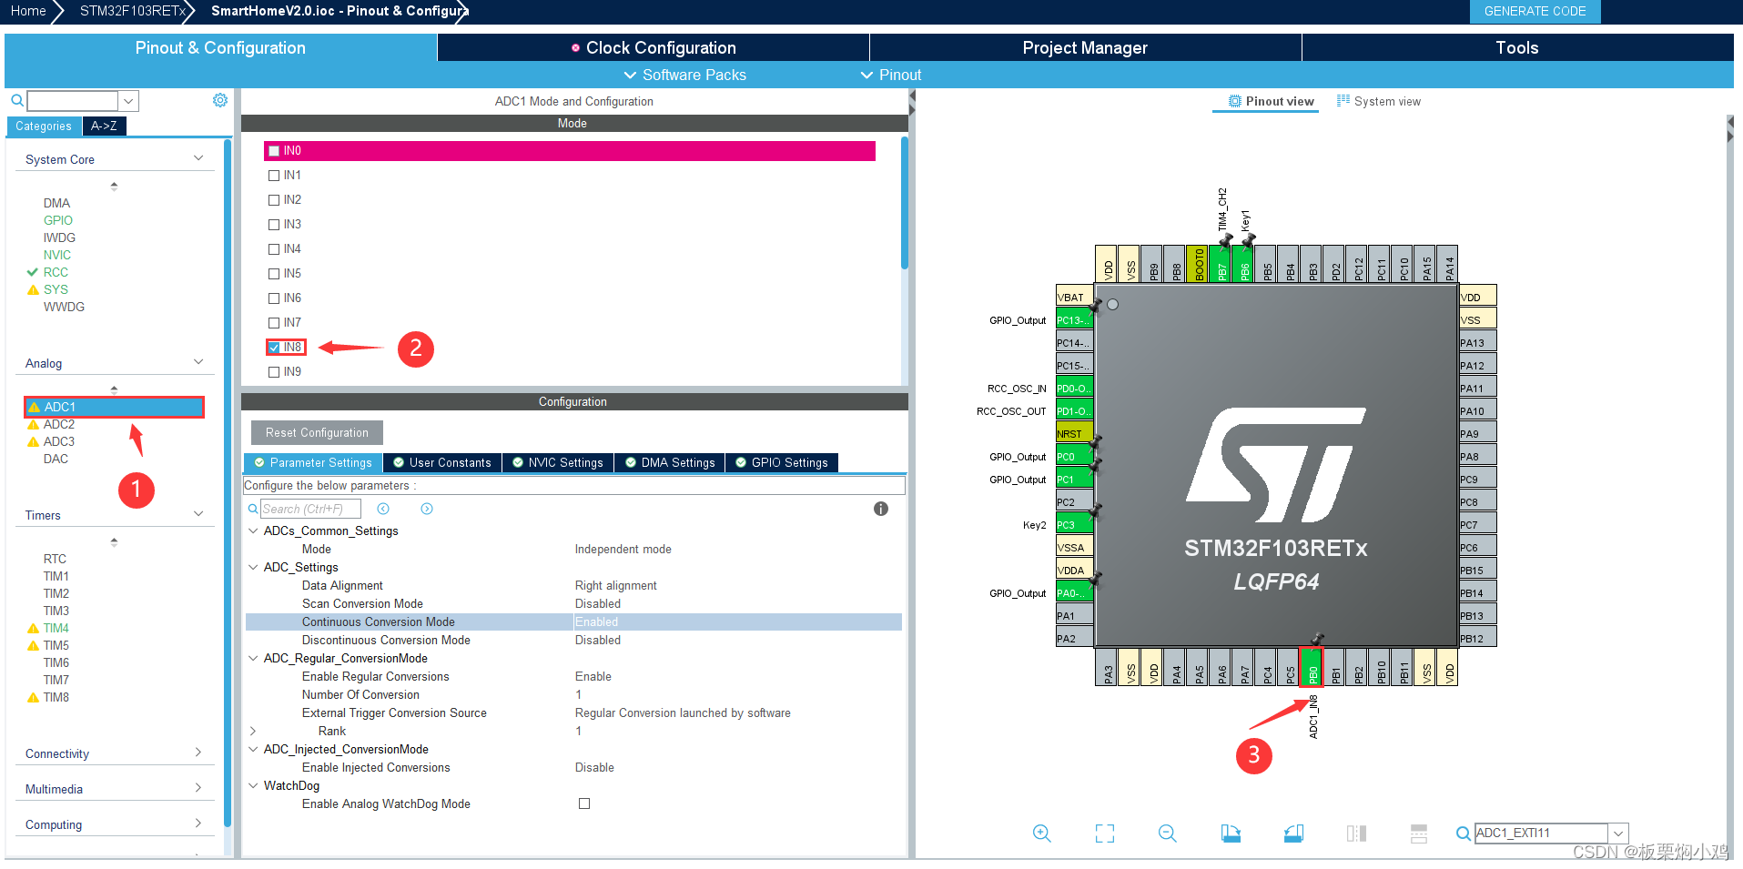Uncheck the IN8 channel checkbox
The width and height of the screenshot is (1743, 869).
coord(274,348)
